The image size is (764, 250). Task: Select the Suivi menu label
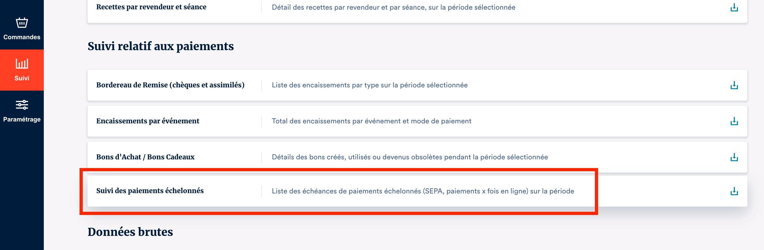22,78
